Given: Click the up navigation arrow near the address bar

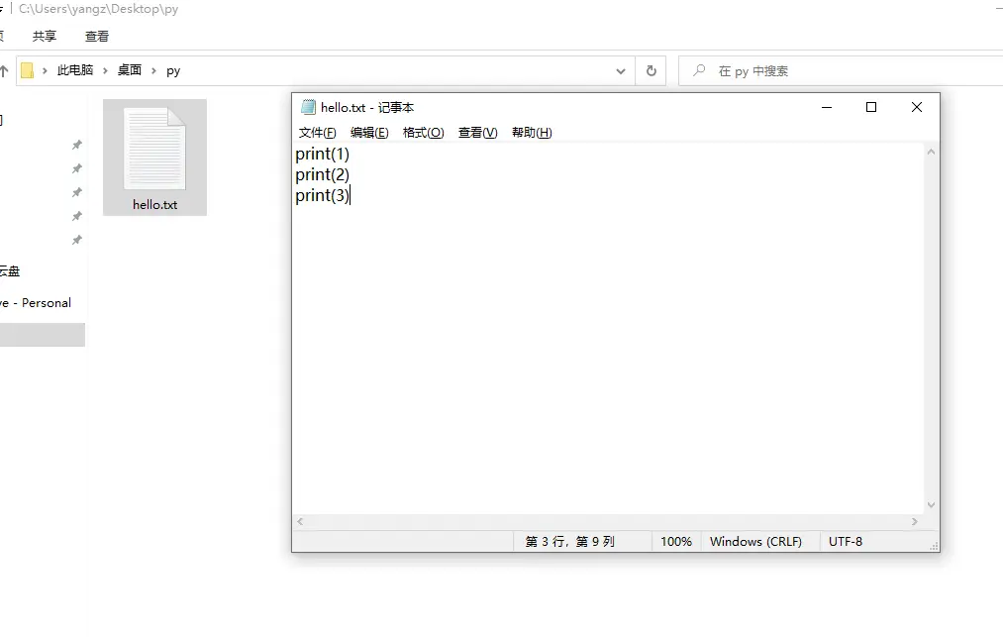Looking at the screenshot, I should [6, 70].
